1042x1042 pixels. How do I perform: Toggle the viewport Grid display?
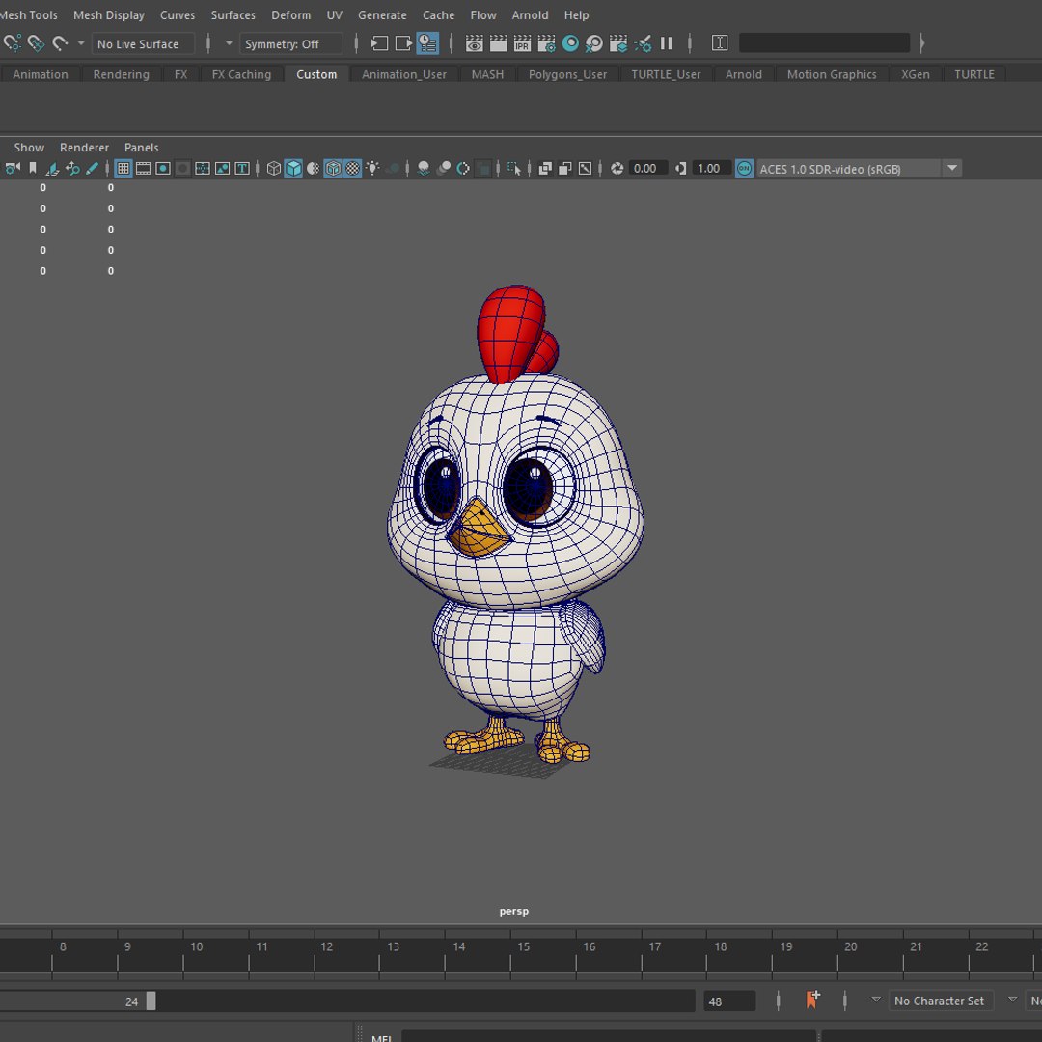click(123, 169)
